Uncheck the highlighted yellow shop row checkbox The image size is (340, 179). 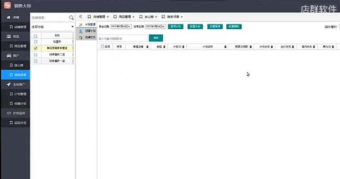(x=36, y=48)
